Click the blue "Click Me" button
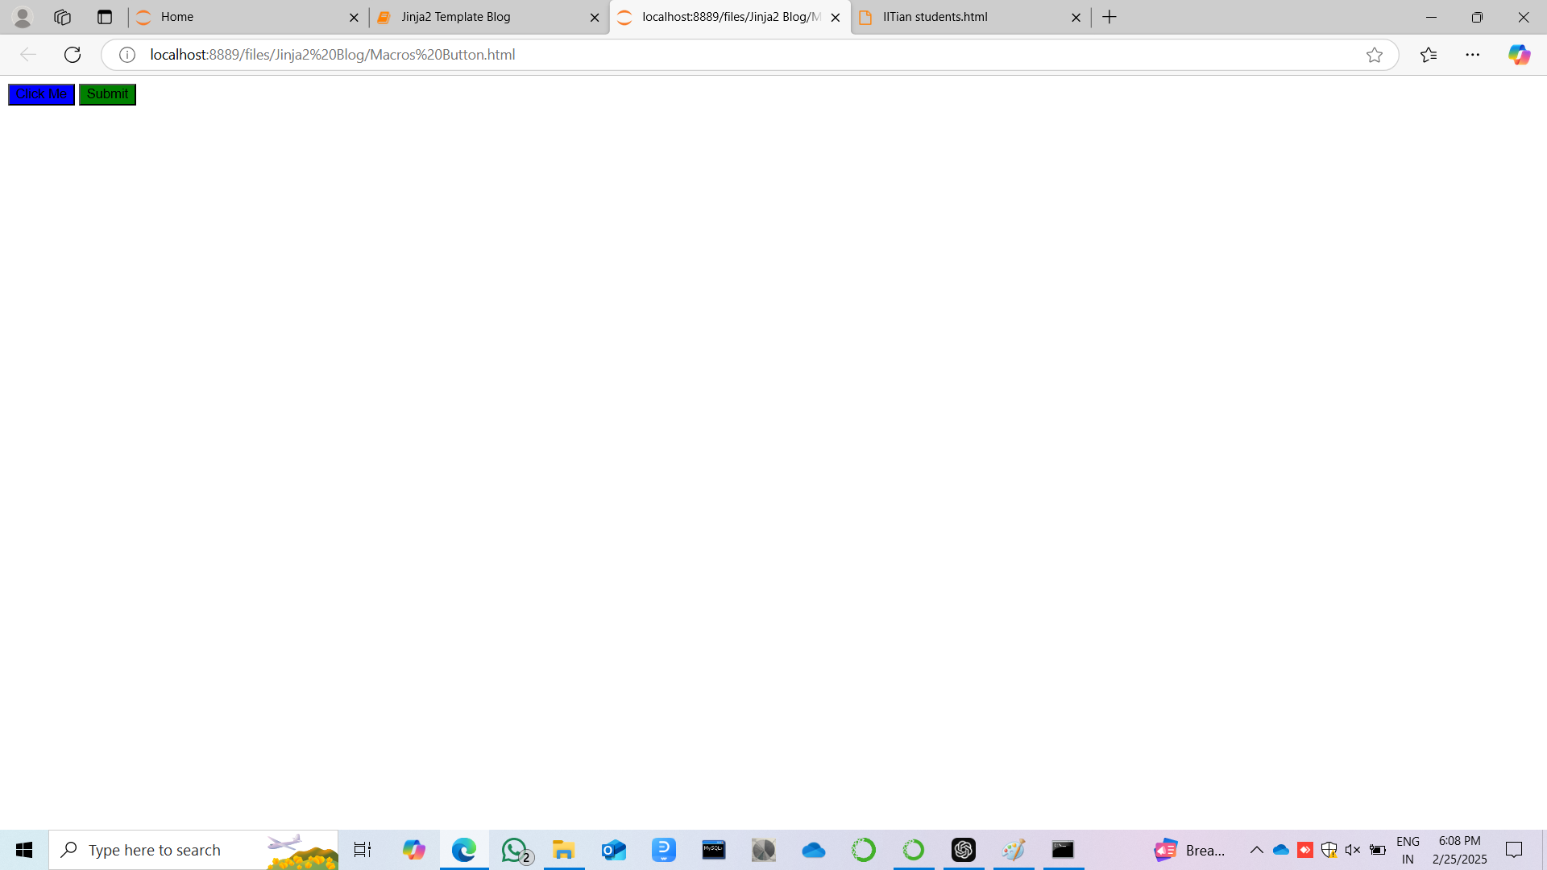Image resolution: width=1547 pixels, height=870 pixels. pos(41,94)
